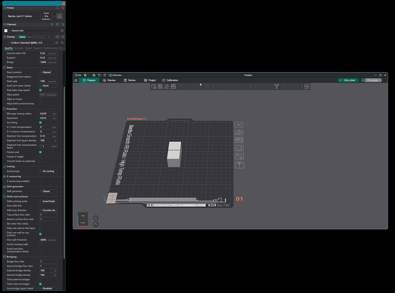This screenshot has width=395, height=293.
Task: Uncheck Thick internal bridges checkbox
Action: (x=41, y=284)
